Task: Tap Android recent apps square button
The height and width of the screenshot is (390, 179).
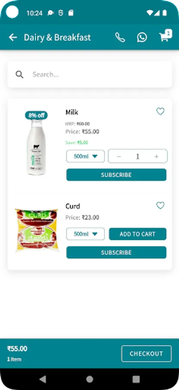Action: pos(136,379)
